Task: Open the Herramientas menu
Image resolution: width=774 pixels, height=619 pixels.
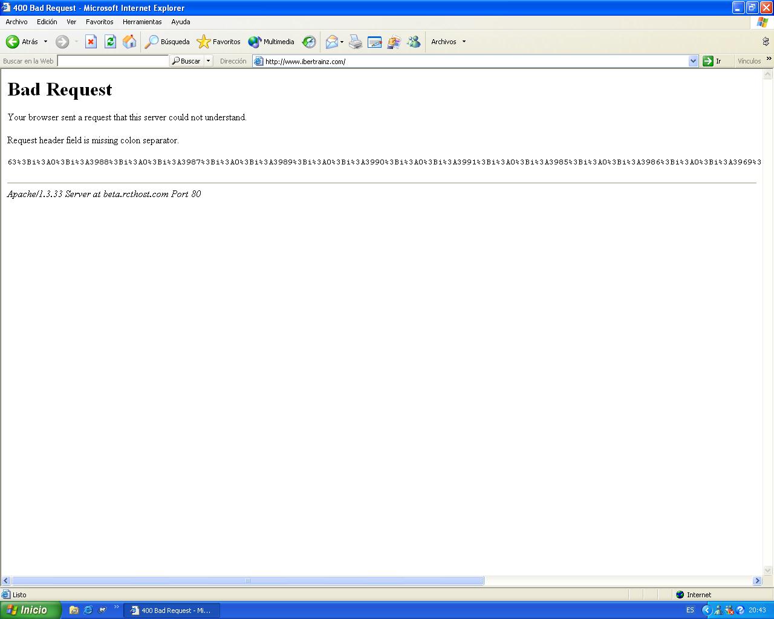Action: (x=142, y=22)
